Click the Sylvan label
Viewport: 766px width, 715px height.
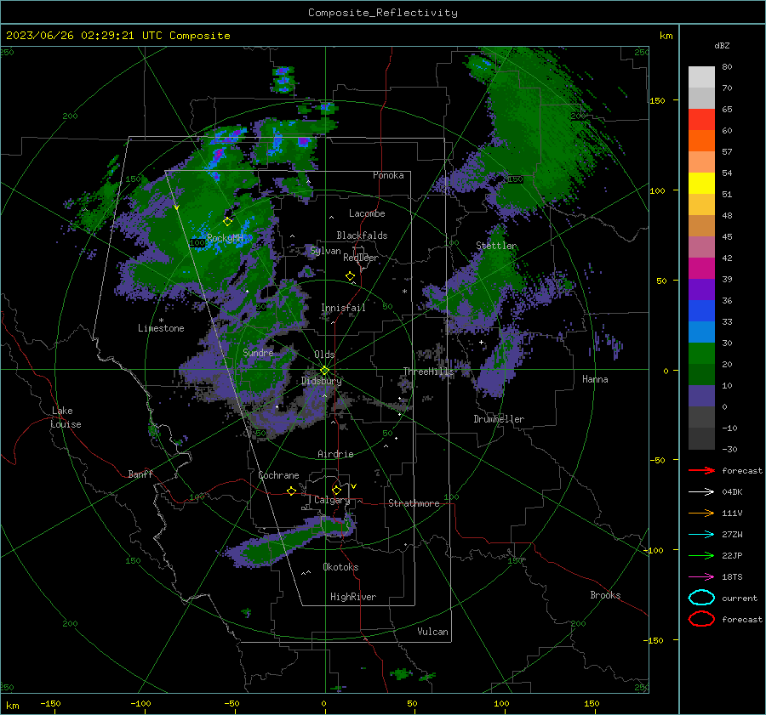click(325, 251)
